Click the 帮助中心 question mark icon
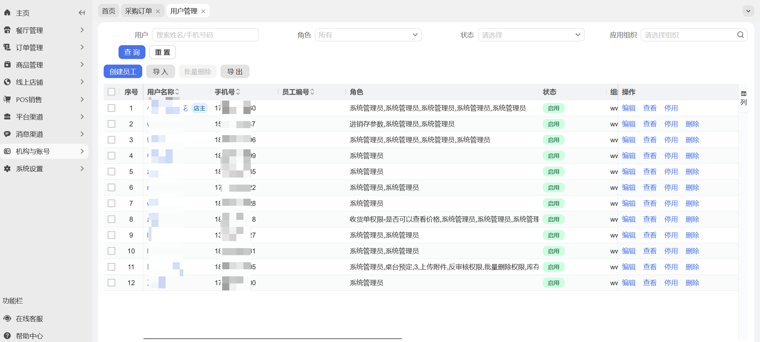The image size is (760, 342). (7, 336)
